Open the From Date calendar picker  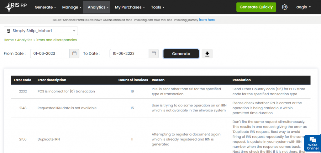74,54
